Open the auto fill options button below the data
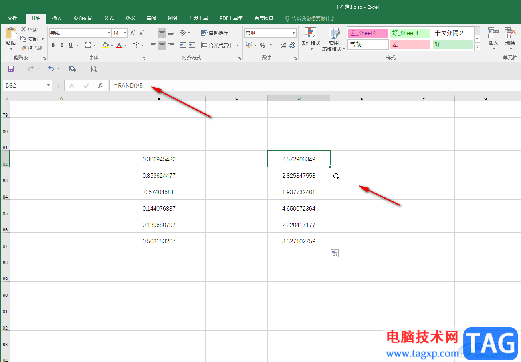This screenshot has width=521, height=362. click(x=335, y=253)
